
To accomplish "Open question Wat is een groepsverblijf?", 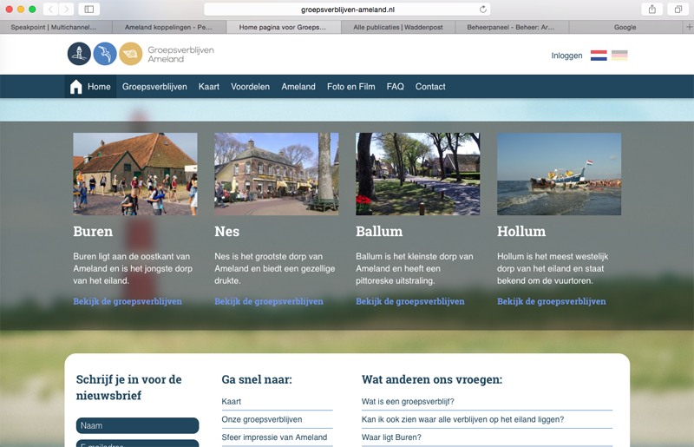I will pos(408,401).
